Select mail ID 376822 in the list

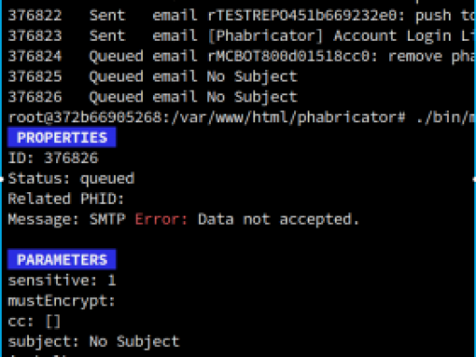click(x=35, y=15)
